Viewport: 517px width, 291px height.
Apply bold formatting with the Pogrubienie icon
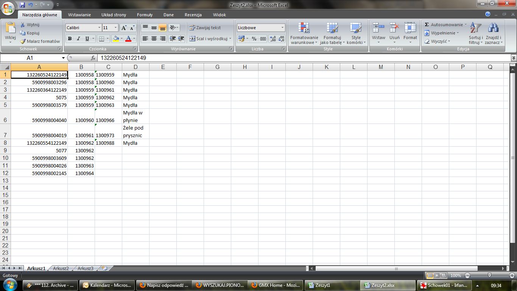69,39
